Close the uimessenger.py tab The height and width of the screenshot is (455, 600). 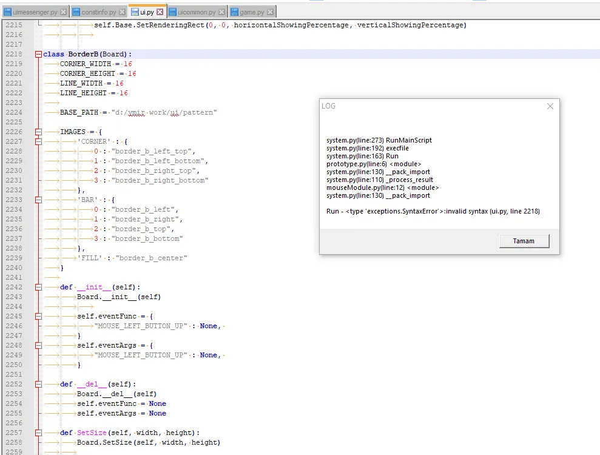[x=64, y=12]
